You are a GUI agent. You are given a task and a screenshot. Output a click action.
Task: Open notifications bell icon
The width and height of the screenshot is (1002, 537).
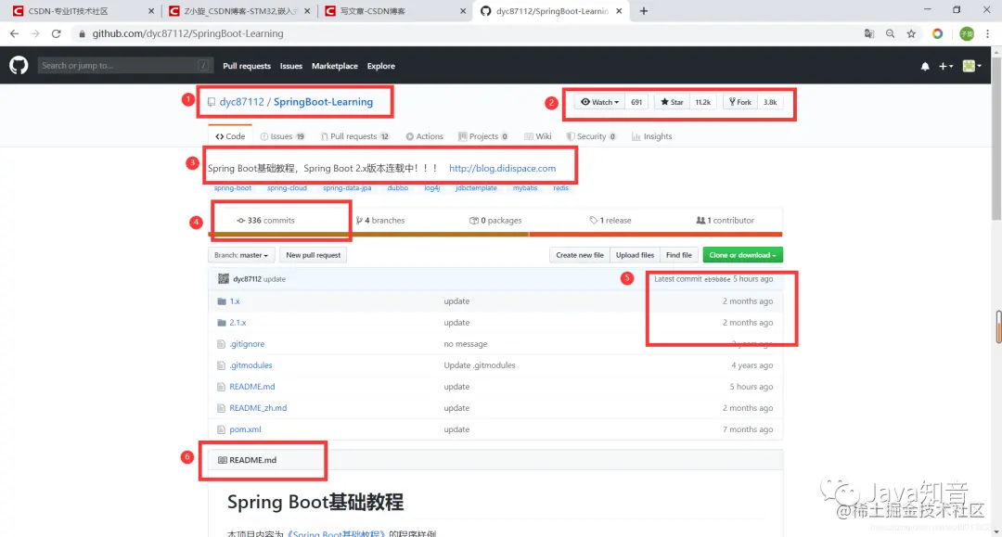925,66
